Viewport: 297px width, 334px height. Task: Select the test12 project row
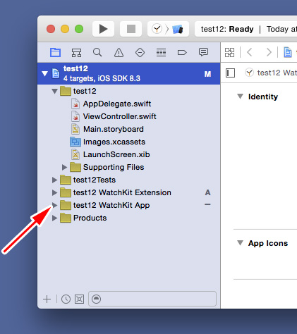[129, 73]
